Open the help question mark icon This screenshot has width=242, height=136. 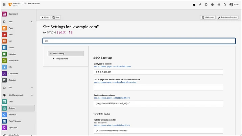[213, 5]
